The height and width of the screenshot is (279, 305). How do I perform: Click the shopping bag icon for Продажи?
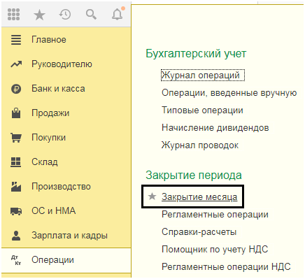click(16, 113)
